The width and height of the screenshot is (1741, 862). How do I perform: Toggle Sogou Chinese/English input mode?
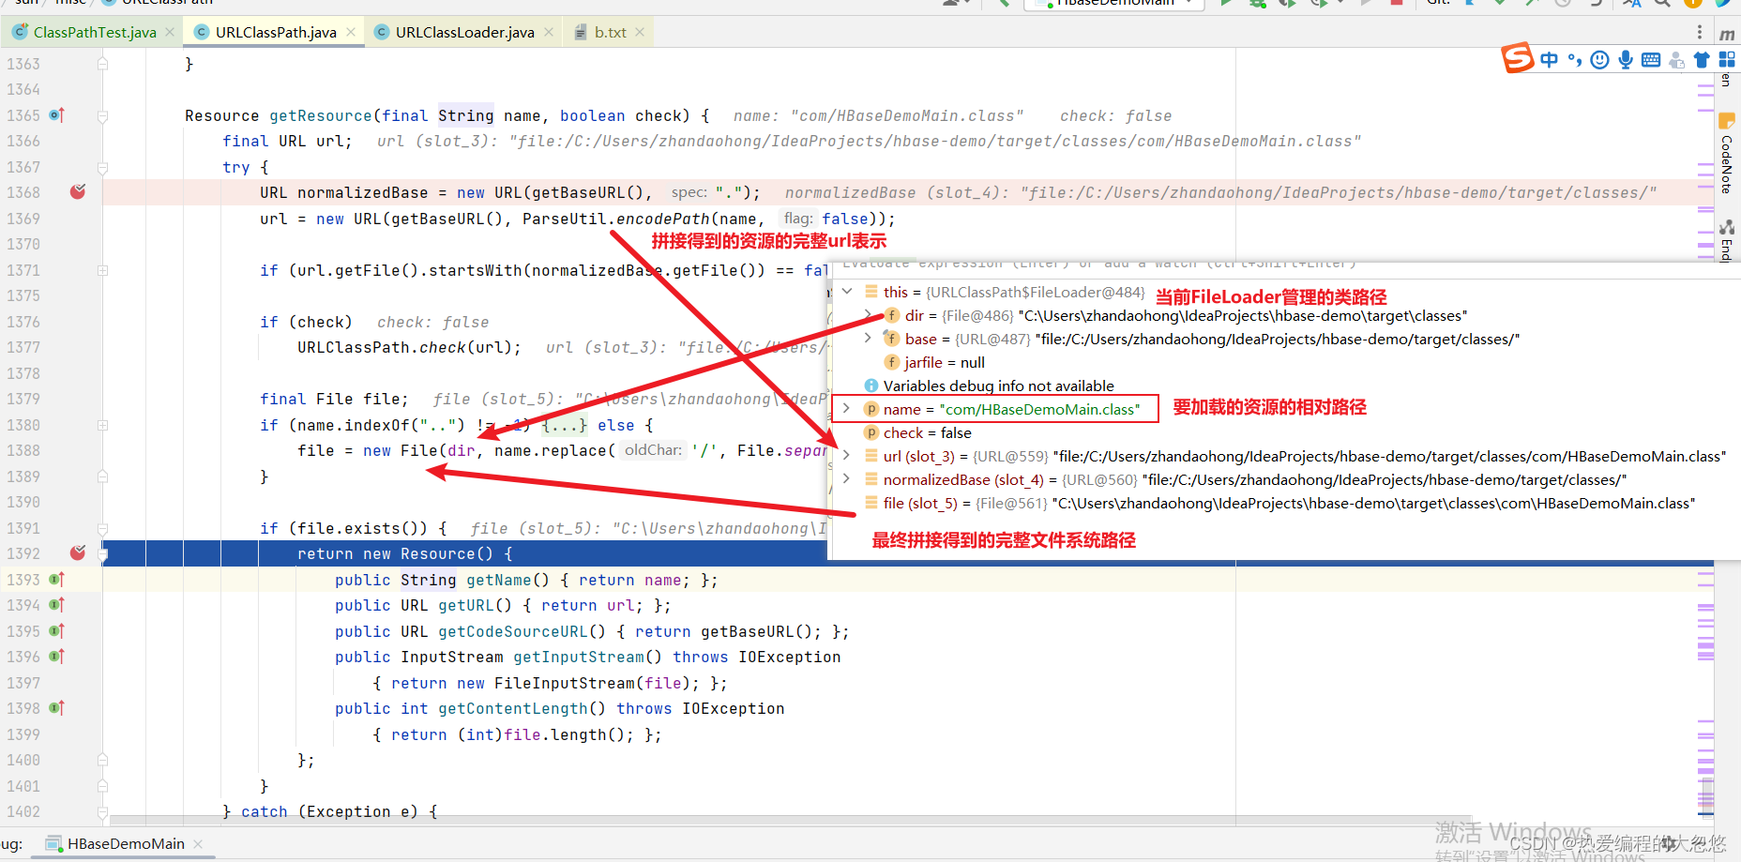(x=1549, y=60)
